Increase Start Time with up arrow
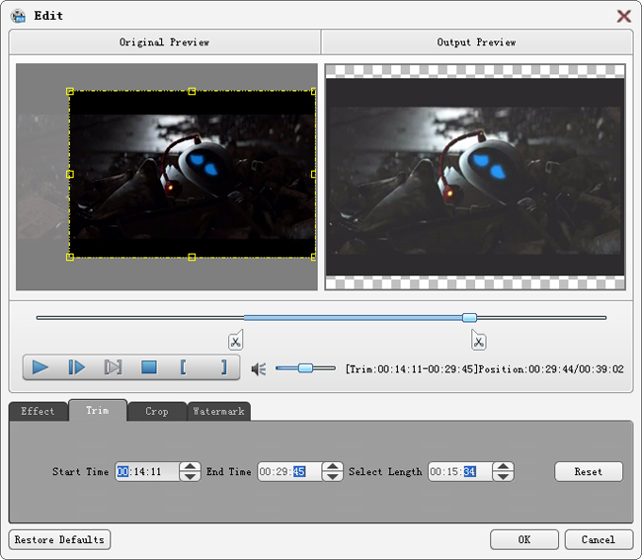This screenshot has width=642, height=560. [190, 466]
